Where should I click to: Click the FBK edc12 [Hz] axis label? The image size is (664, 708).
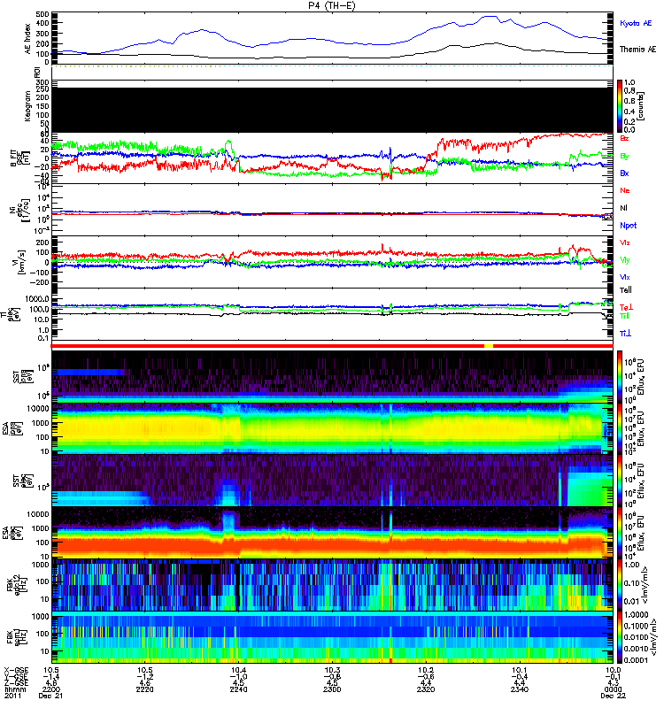[x=16, y=585]
